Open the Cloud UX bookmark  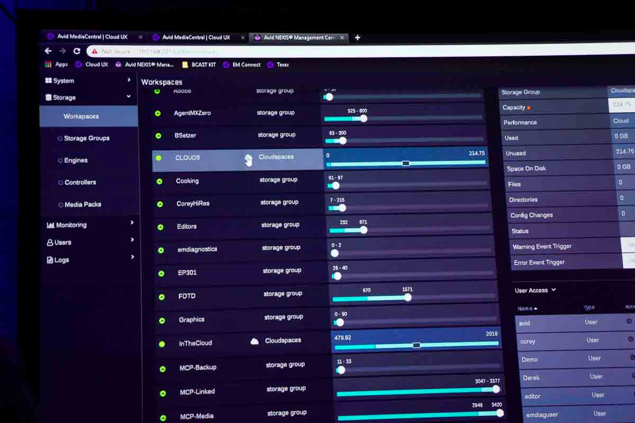(92, 65)
